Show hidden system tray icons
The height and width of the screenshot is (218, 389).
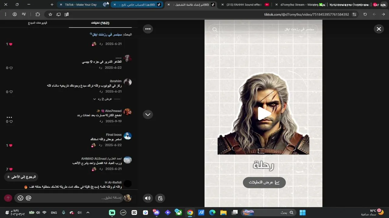[88, 213]
